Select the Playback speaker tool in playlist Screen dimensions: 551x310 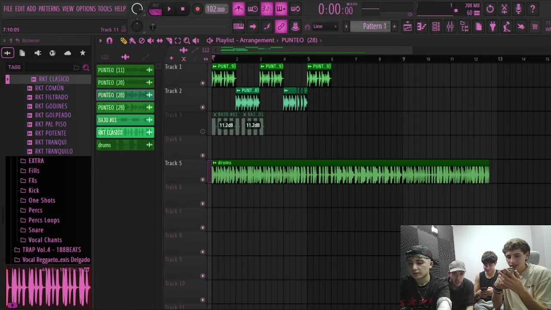196,40
